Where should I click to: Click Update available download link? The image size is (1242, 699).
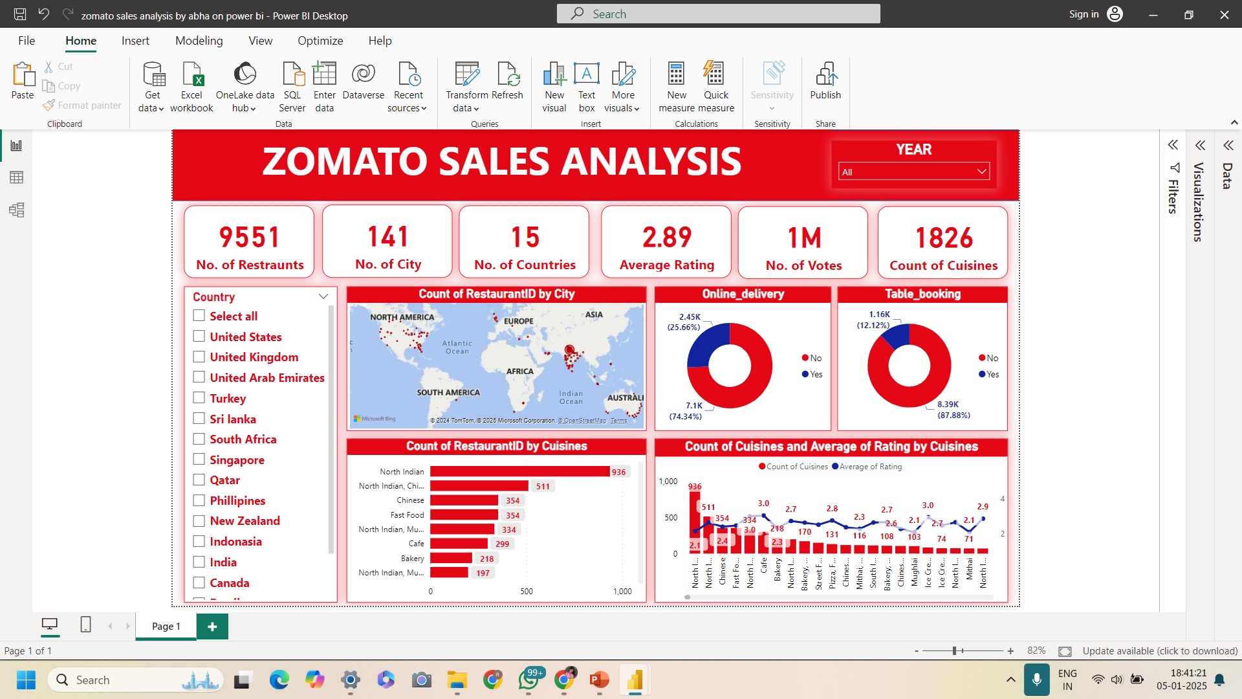point(1160,651)
